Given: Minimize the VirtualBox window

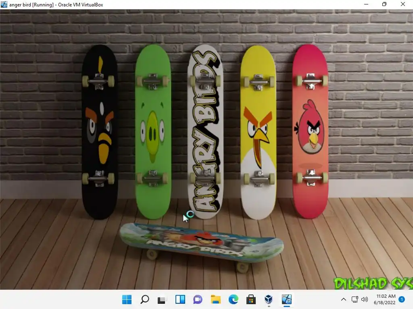Looking at the screenshot, I should pos(366,4).
